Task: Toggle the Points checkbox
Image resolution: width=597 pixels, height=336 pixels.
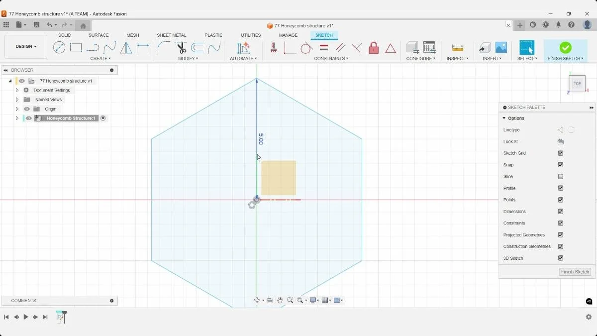Action: [x=561, y=200]
